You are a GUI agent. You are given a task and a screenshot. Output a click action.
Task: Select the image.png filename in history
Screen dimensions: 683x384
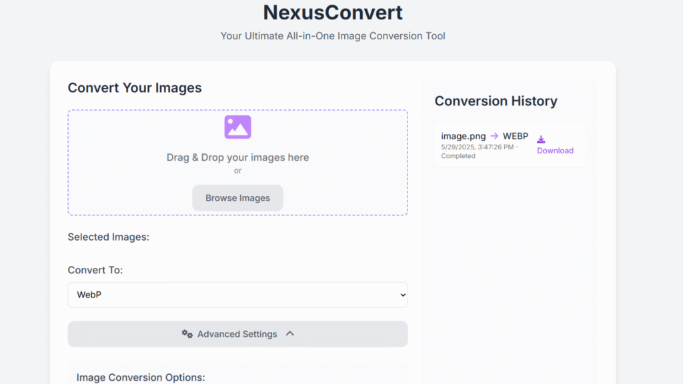pyautogui.click(x=463, y=136)
